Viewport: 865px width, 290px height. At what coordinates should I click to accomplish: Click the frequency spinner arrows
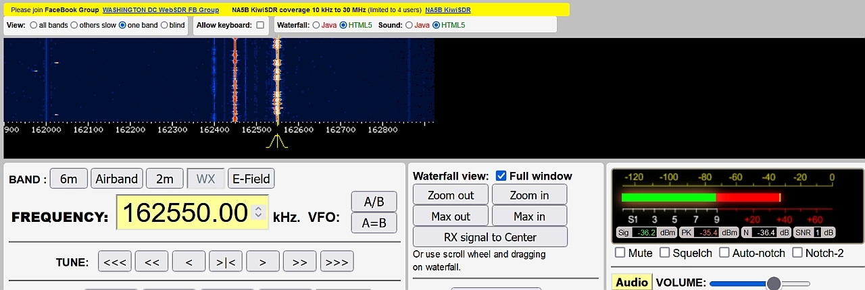258,212
